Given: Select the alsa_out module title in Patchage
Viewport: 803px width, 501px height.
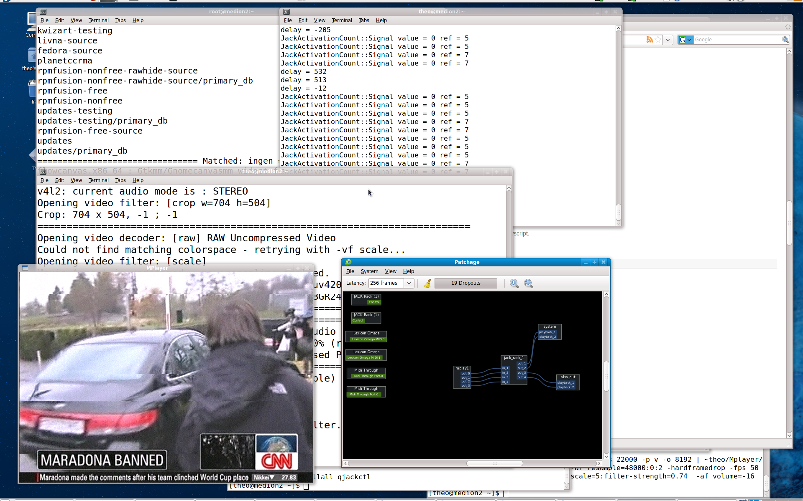Looking at the screenshot, I should [x=568, y=377].
